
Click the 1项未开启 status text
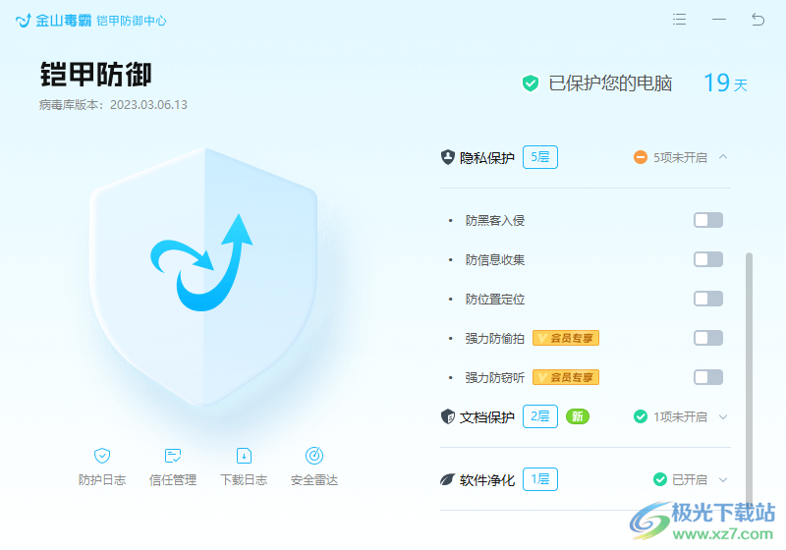[x=680, y=416]
